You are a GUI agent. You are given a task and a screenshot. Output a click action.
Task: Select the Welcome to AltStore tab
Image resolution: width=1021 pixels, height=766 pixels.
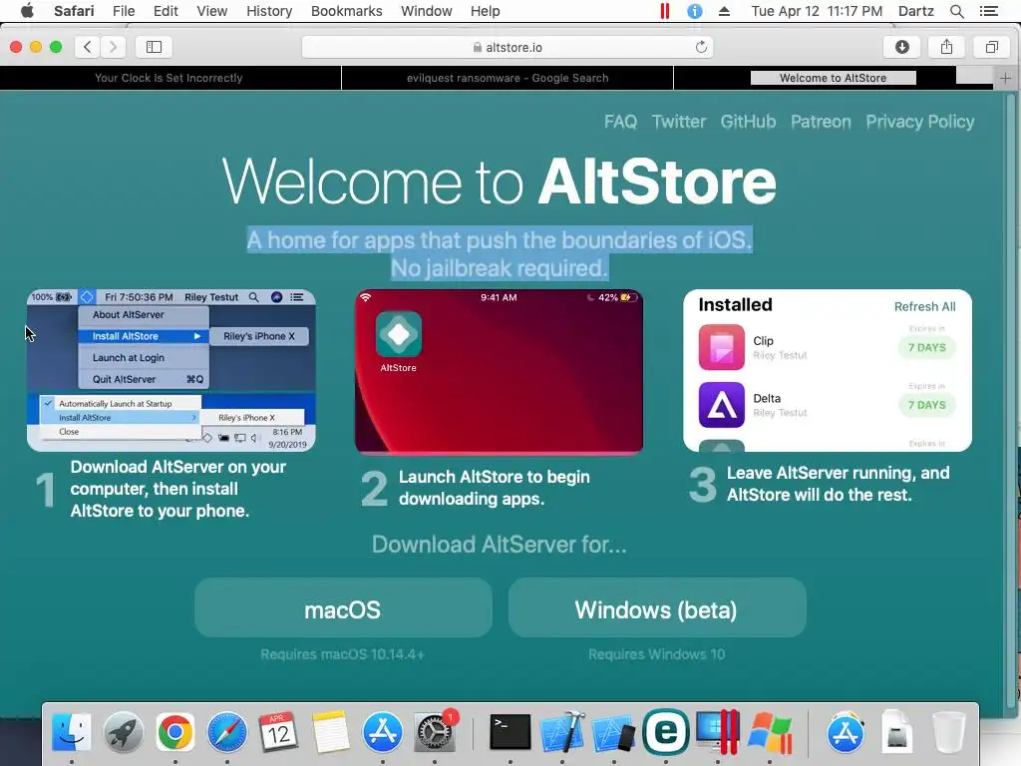(833, 78)
